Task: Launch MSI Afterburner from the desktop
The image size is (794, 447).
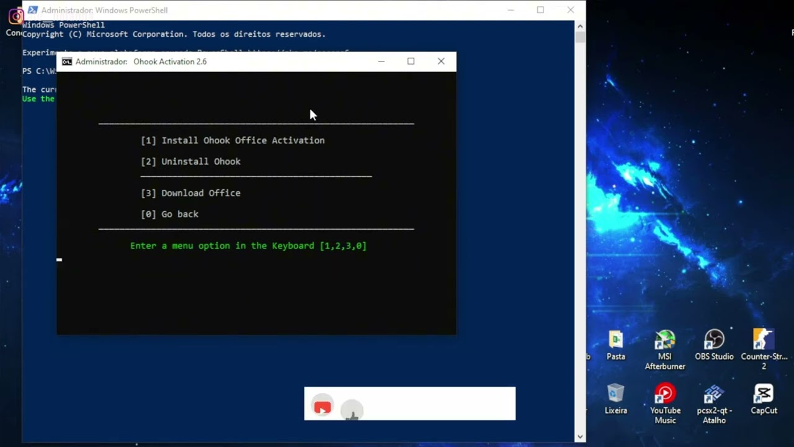Action: tap(665, 350)
